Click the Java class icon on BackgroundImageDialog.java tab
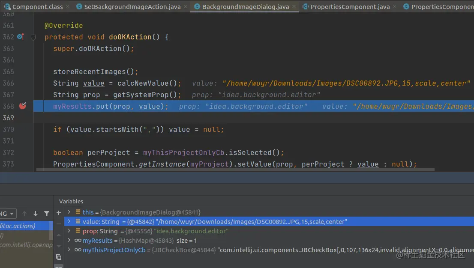Screen dimensions: 474x268 tap(197, 6)
